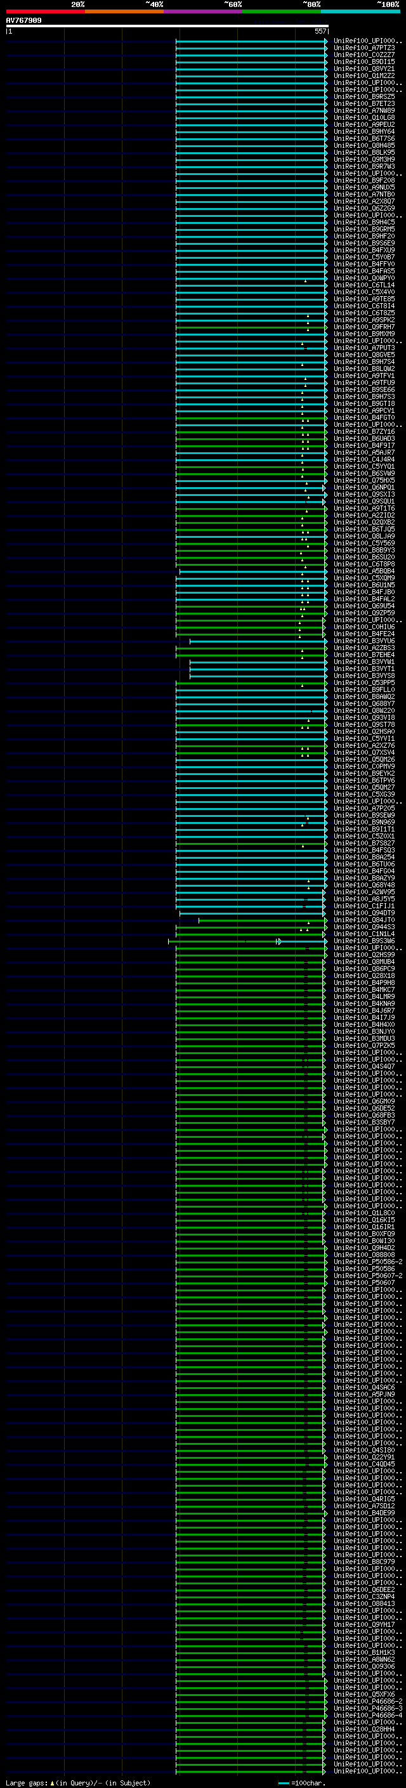
Task: Select hit label UniRef100_Q9ST78
Action: [x=363, y=724]
